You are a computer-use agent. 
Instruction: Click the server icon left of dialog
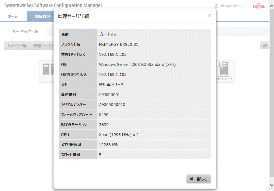point(46,71)
